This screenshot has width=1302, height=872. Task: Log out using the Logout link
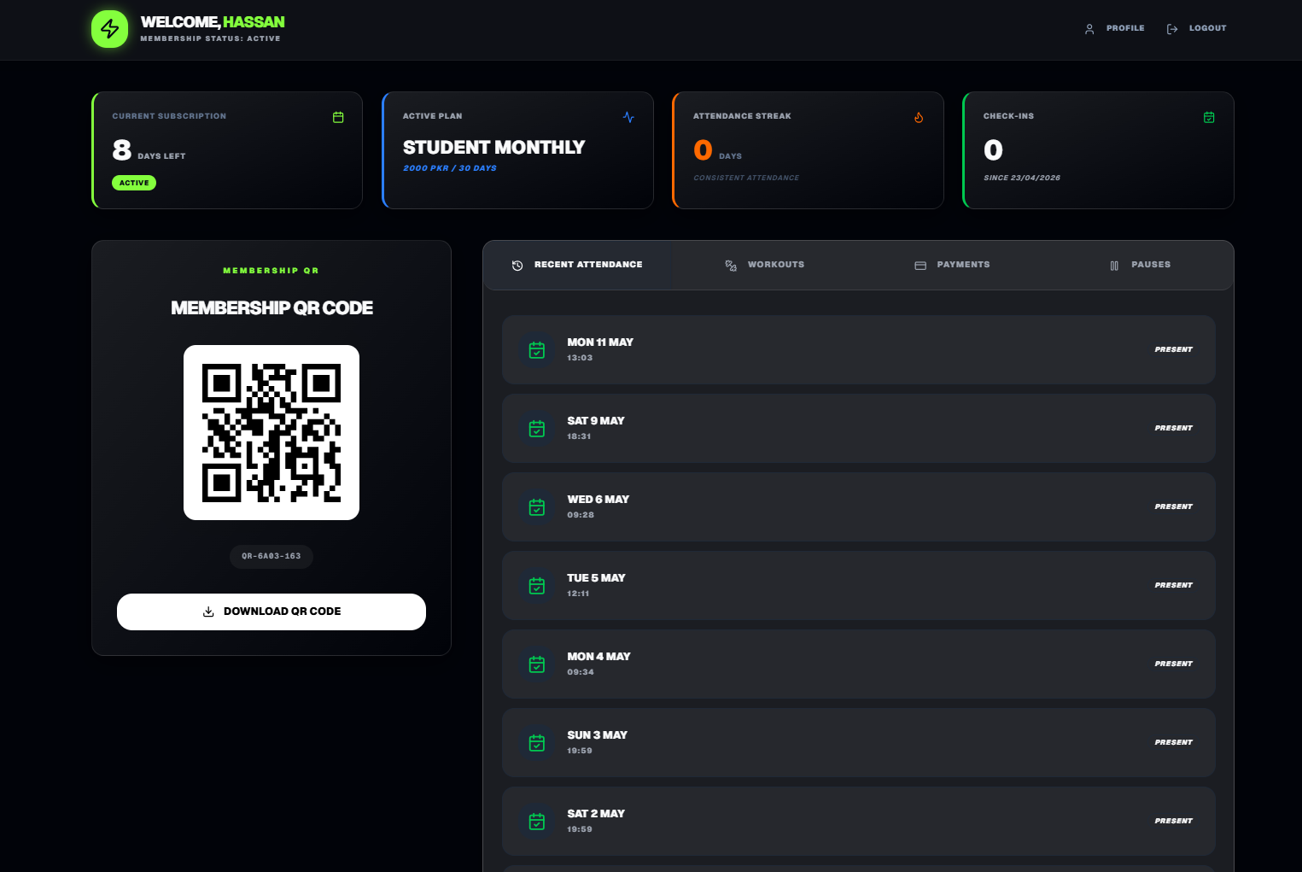click(1197, 28)
